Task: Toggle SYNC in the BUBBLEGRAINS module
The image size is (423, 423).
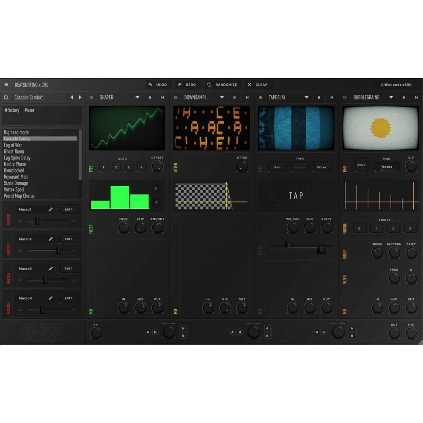Action: click(x=361, y=165)
